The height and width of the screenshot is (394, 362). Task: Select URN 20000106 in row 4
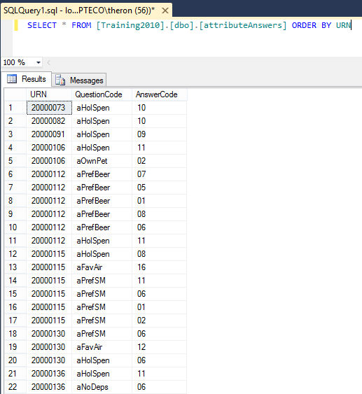coord(49,148)
